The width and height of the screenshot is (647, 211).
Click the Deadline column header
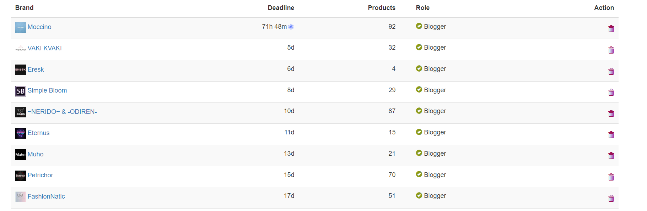pyautogui.click(x=281, y=8)
